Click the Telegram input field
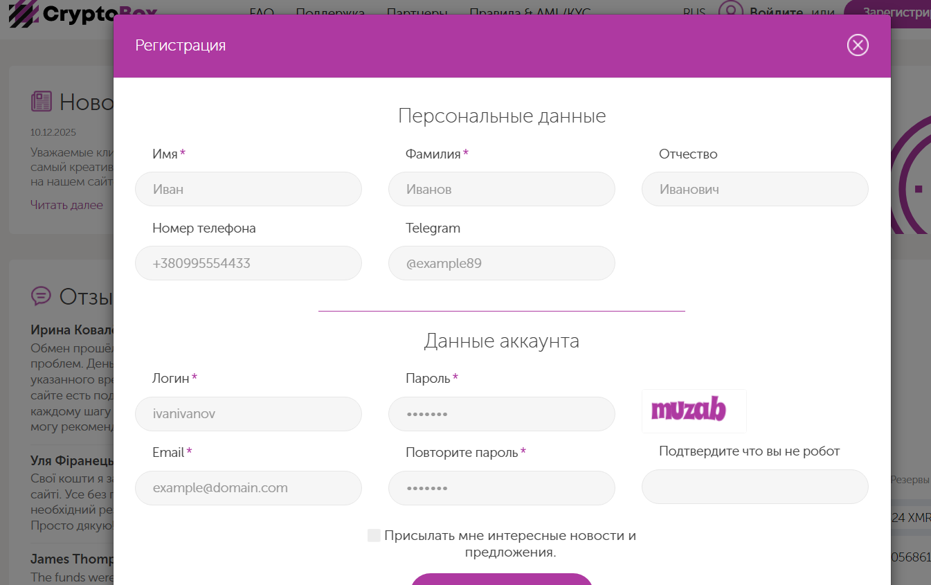Image resolution: width=931 pixels, height=585 pixels. [x=501, y=263]
